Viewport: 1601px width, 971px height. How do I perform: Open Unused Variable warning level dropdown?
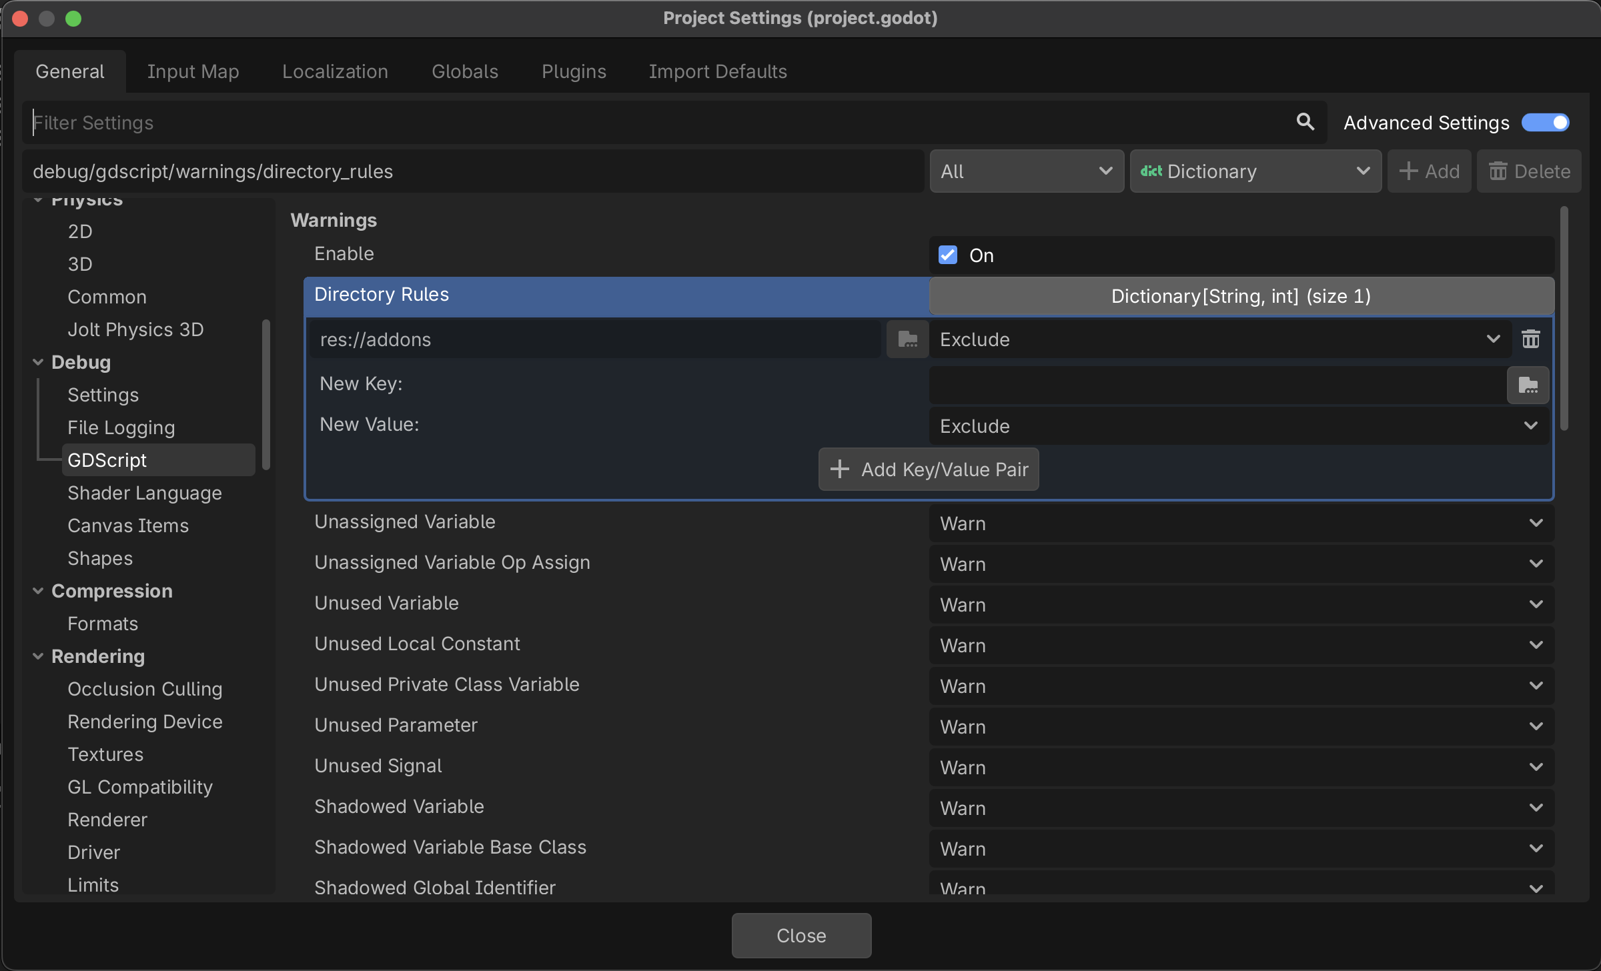[1241, 605]
